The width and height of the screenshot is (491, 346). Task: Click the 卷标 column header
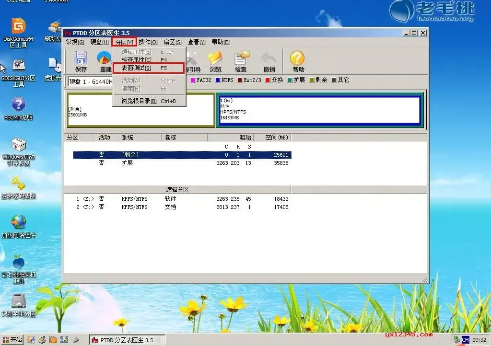tap(185, 138)
